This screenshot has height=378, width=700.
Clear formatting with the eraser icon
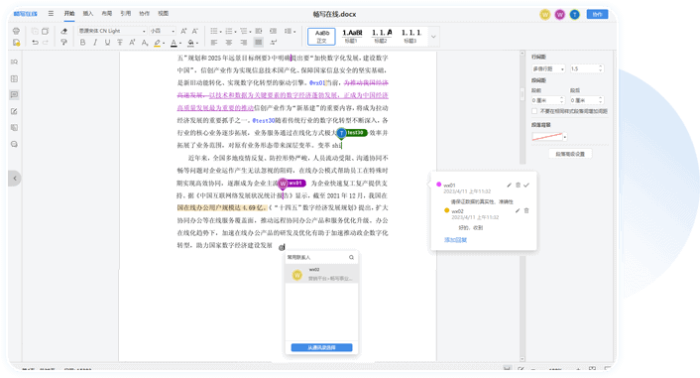(64, 31)
